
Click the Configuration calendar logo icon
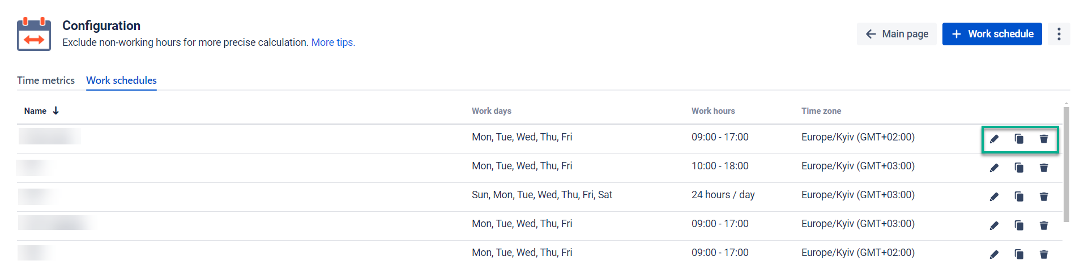[x=34, y=34]
